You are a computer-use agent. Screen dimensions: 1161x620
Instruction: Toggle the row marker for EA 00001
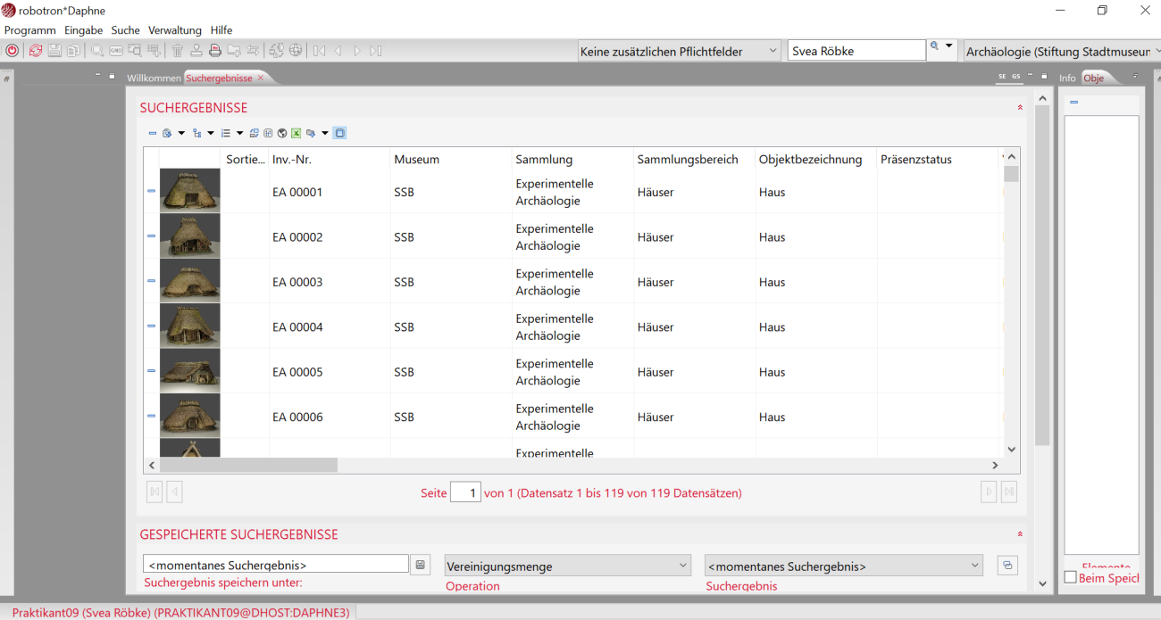coord(151,191)
